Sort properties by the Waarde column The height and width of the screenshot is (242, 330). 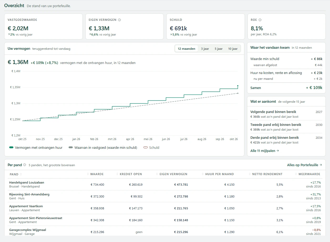(x=95, y=174)
